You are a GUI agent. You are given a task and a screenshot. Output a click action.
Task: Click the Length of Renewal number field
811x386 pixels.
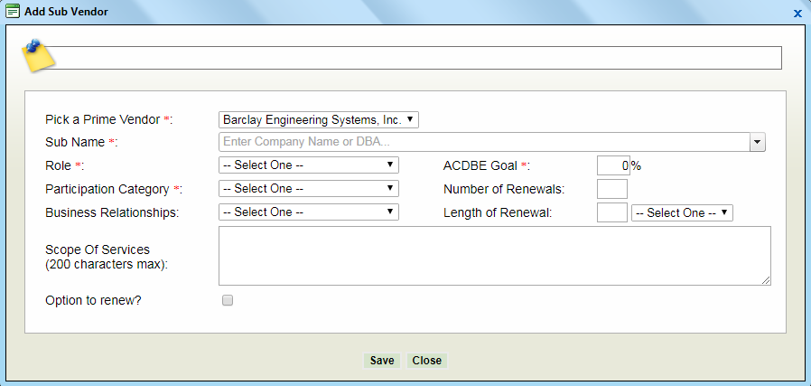point(612,212)
